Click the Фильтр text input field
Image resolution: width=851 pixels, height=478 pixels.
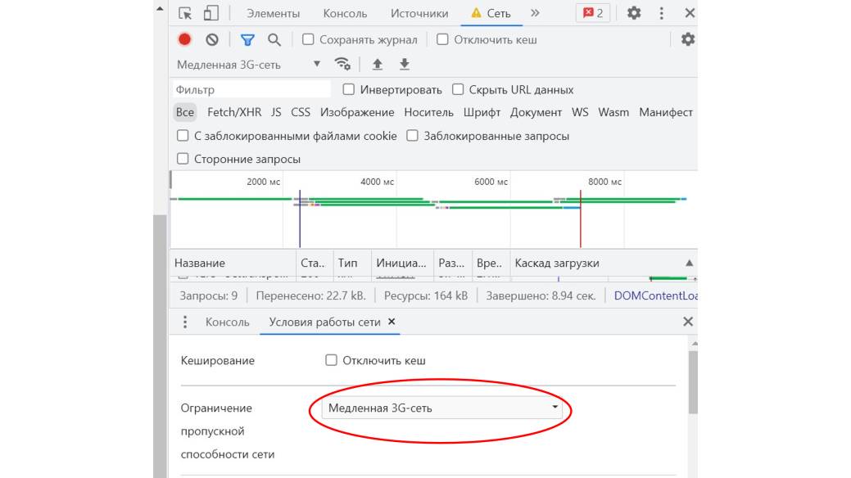point(251,90)
